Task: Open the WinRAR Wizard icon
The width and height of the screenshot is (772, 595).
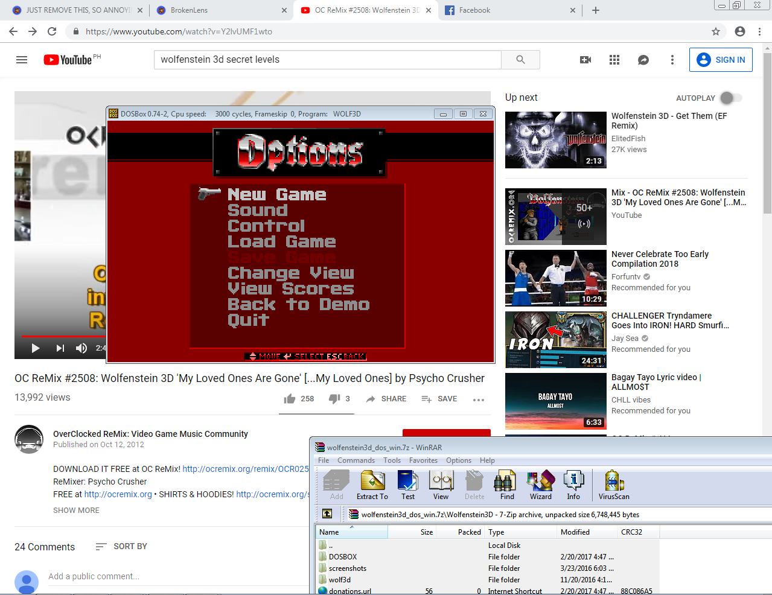Action: (541, 485)
